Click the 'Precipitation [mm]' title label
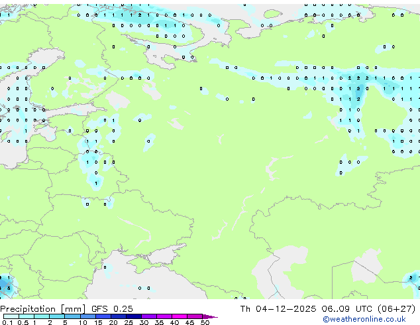 click(x=43, y=309)
